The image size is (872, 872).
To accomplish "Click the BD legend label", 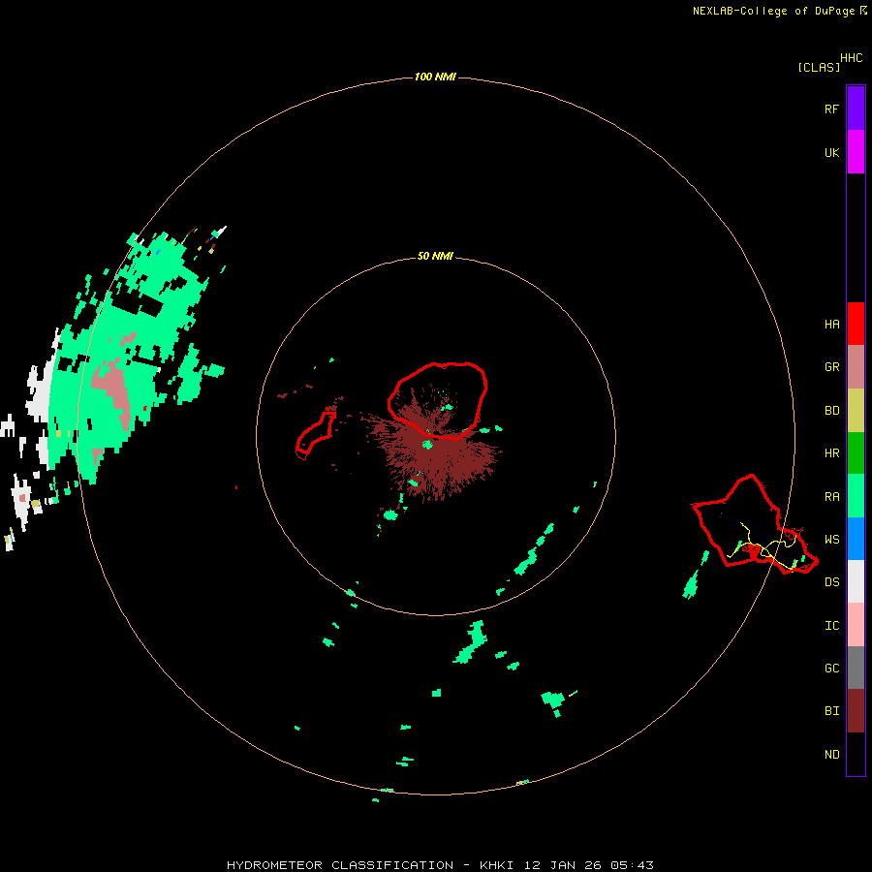I will (x=832, y=411).
